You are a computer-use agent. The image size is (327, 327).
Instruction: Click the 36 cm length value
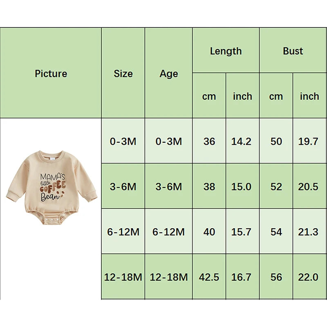(209, 141)
